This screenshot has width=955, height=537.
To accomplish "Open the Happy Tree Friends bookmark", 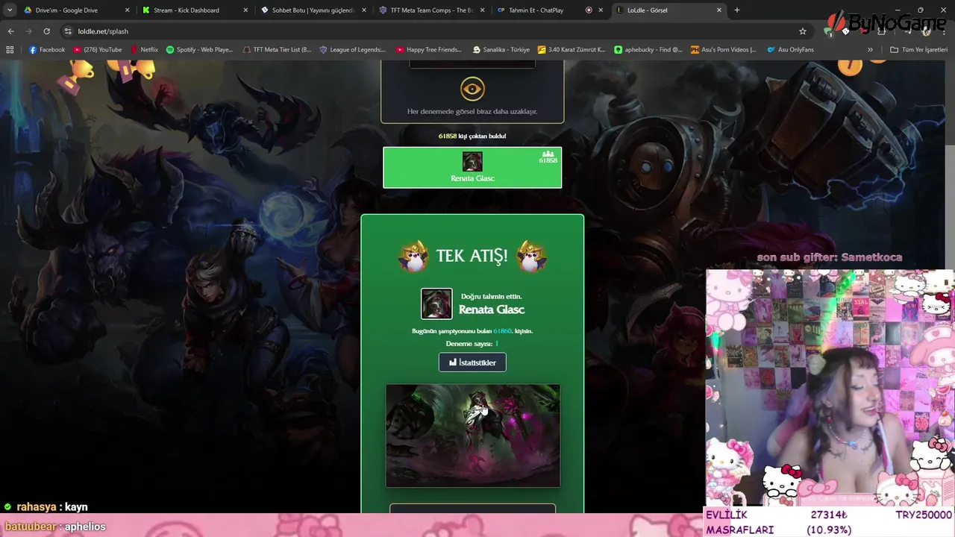I will [430, 50].
